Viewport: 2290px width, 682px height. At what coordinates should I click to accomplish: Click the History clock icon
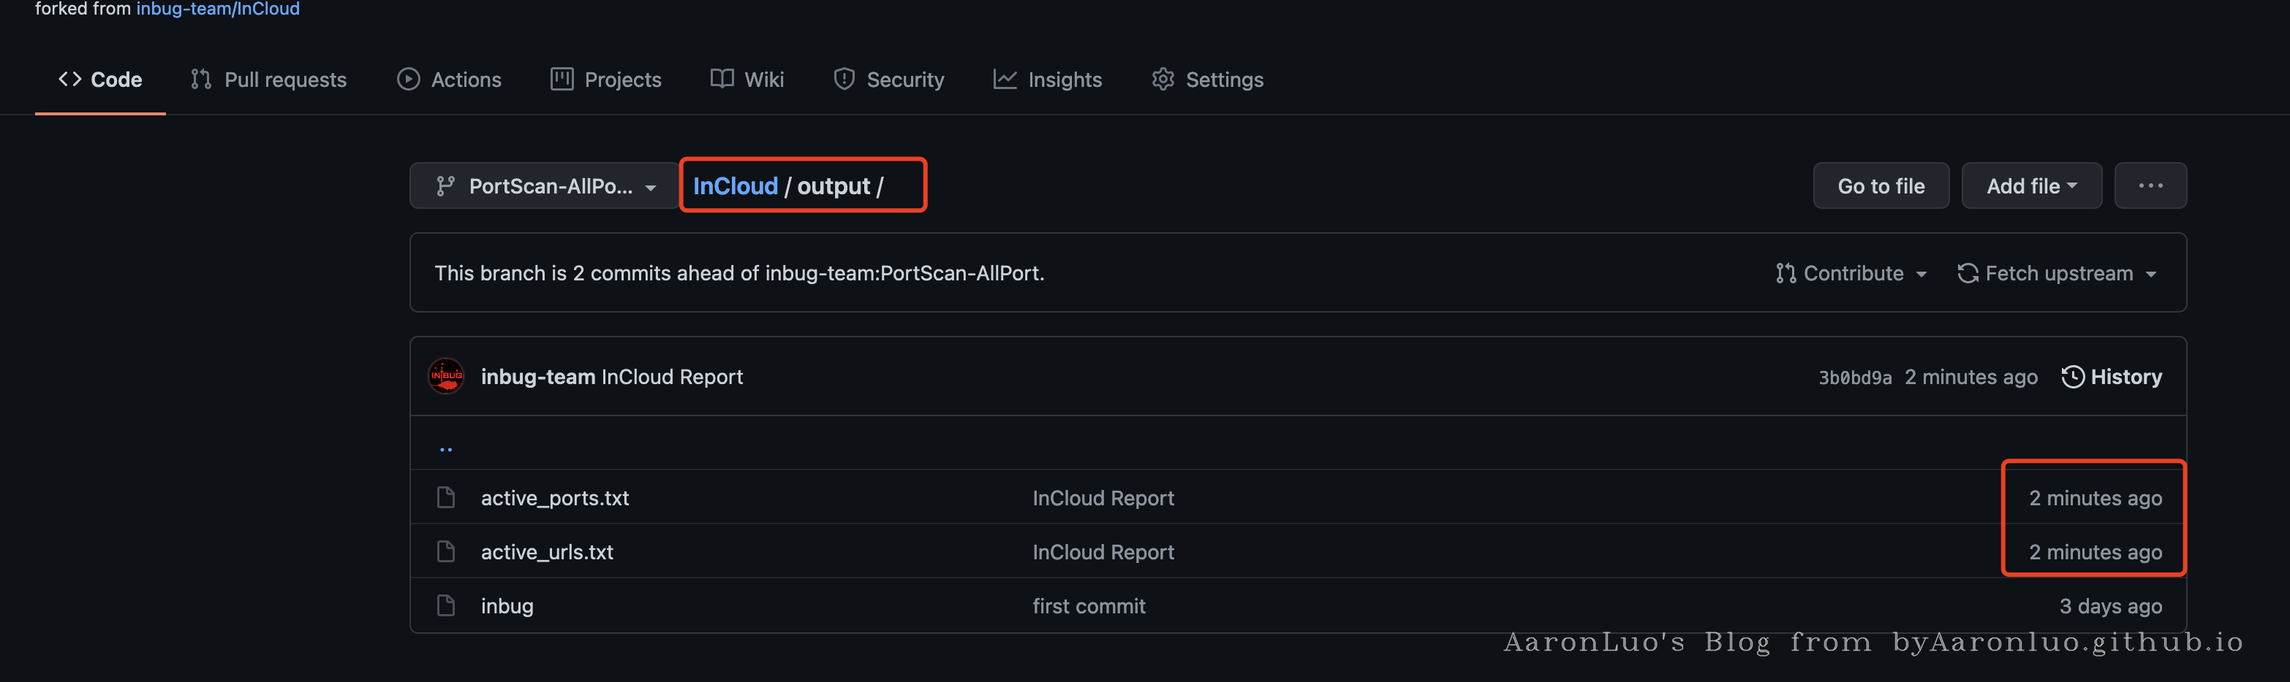tap(2072, 377)
